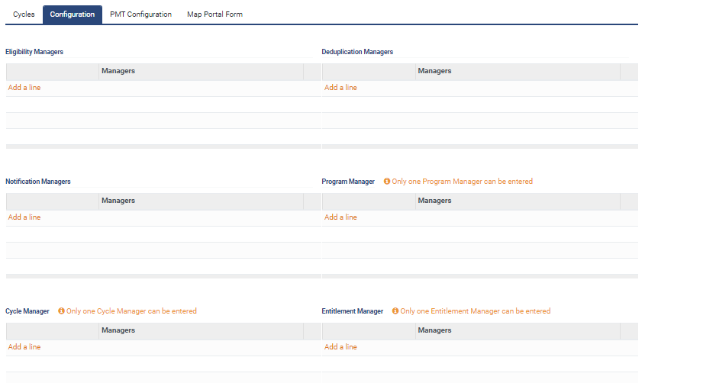Add a line in Program Manager table

click(x=340, y=217)
